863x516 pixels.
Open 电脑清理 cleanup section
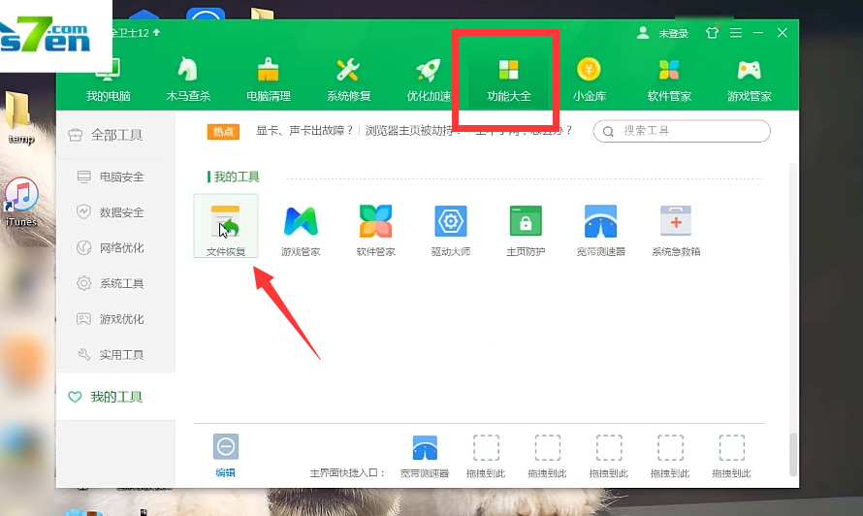[x=268, y=81]
